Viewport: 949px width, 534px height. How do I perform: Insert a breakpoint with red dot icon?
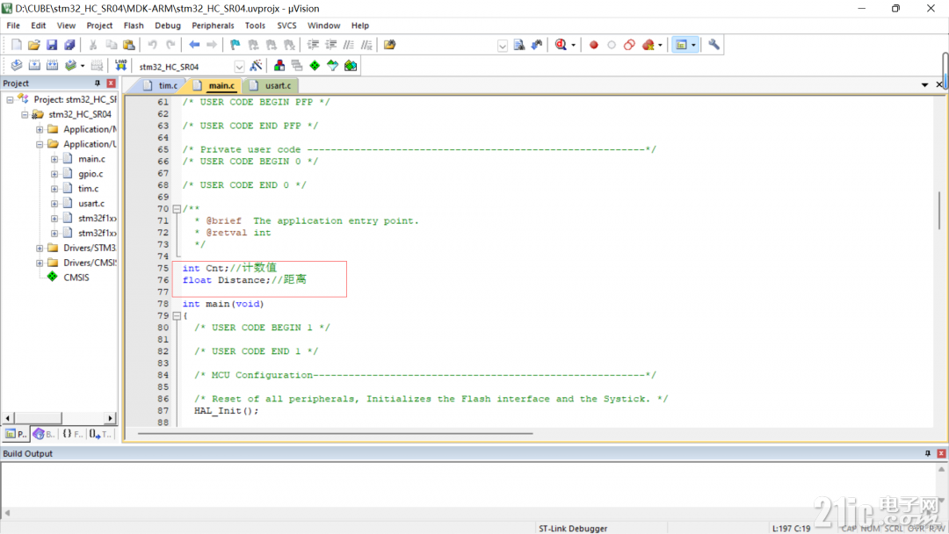(x=594, y=45)
